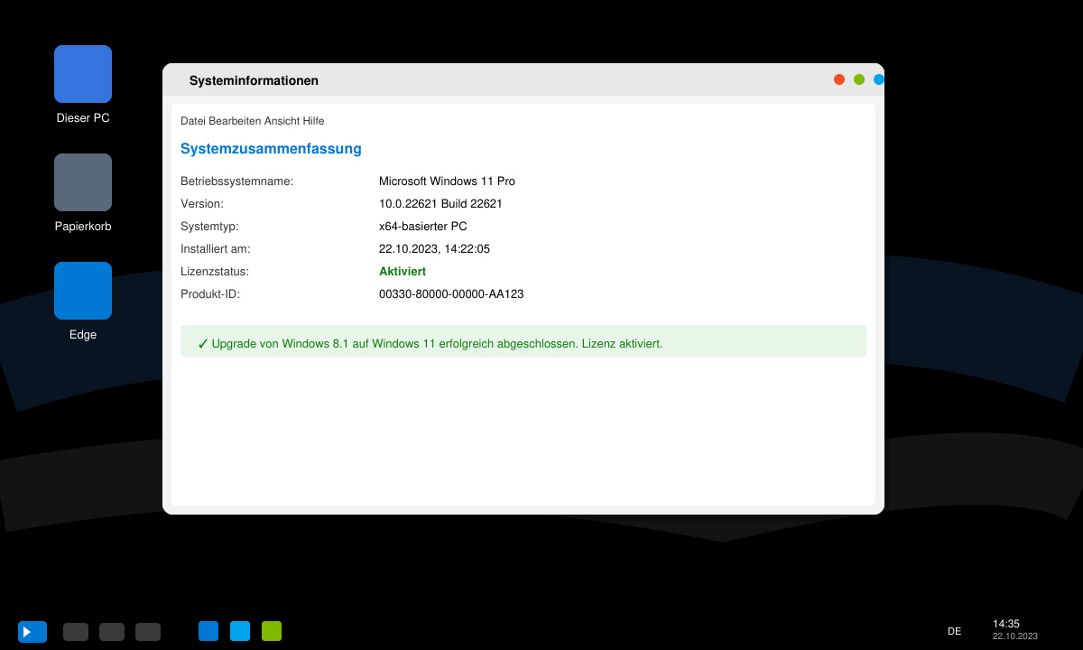Select the value 10.0.22621 Build 22621
The height and width of the screenshot is (650, 1083).
click(440, 204)
